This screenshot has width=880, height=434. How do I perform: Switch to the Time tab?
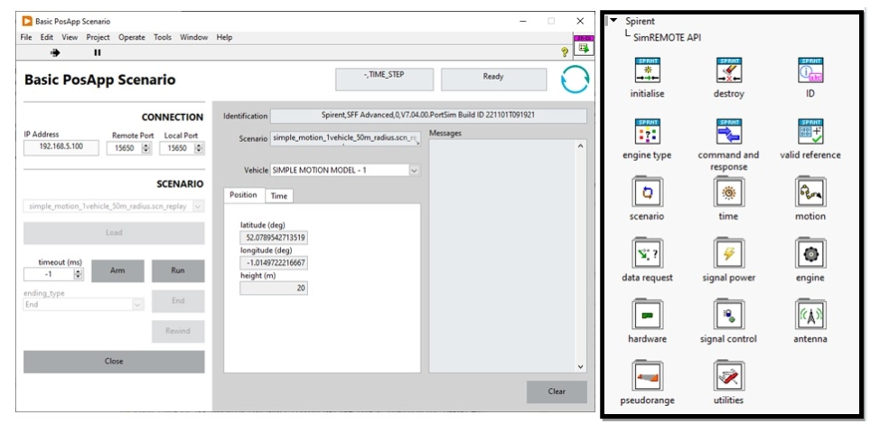pos(279,196)
